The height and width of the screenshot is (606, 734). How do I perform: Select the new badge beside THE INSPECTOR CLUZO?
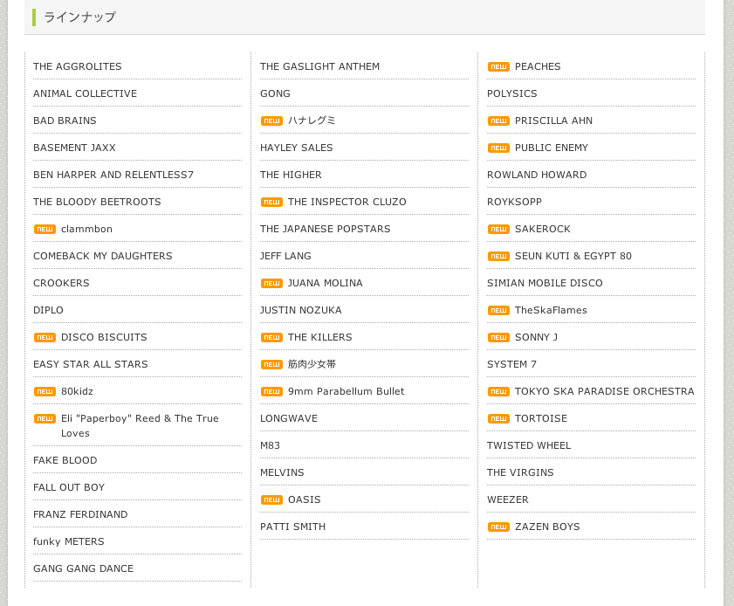coord(271,202)
